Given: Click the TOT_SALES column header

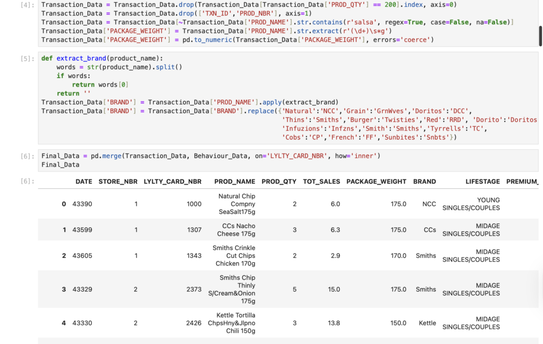Looking at the screenshot, I should coord(321,182).
